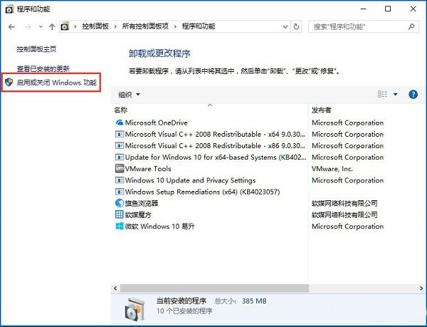The width and height of the screenshot is (427, 327).
Task: Select Visual C++ 2008 x86 entry icon
Action: (120, 145)
